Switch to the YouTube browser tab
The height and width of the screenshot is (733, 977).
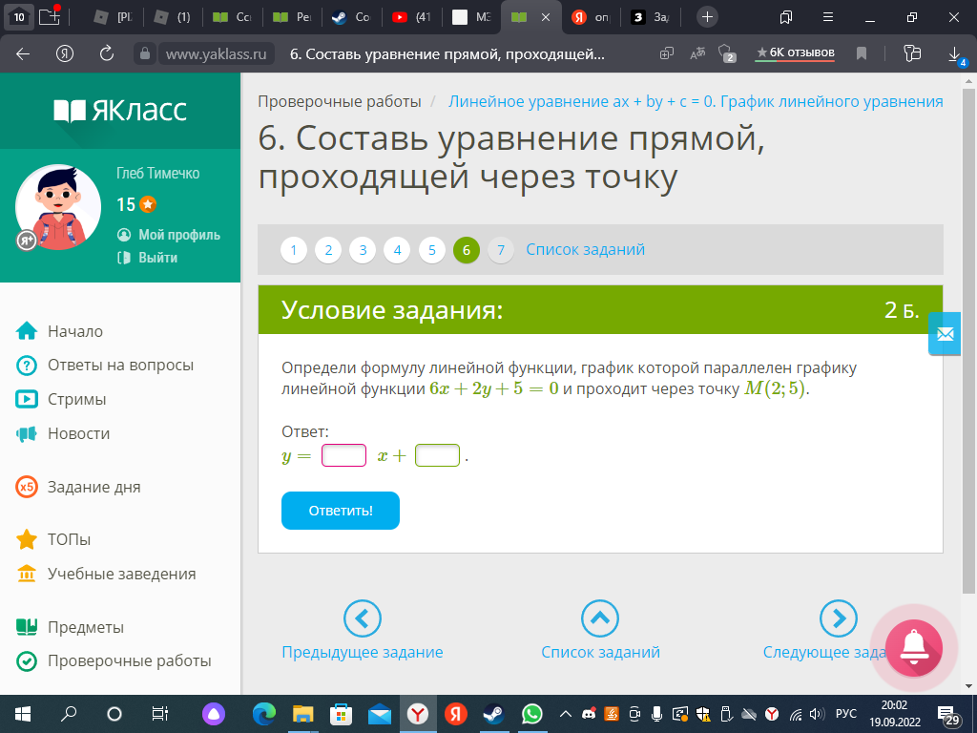[x=412, y=17]
